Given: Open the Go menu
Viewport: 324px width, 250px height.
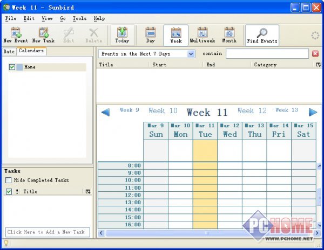Looking at the screenshot, I should coord(63,18).
